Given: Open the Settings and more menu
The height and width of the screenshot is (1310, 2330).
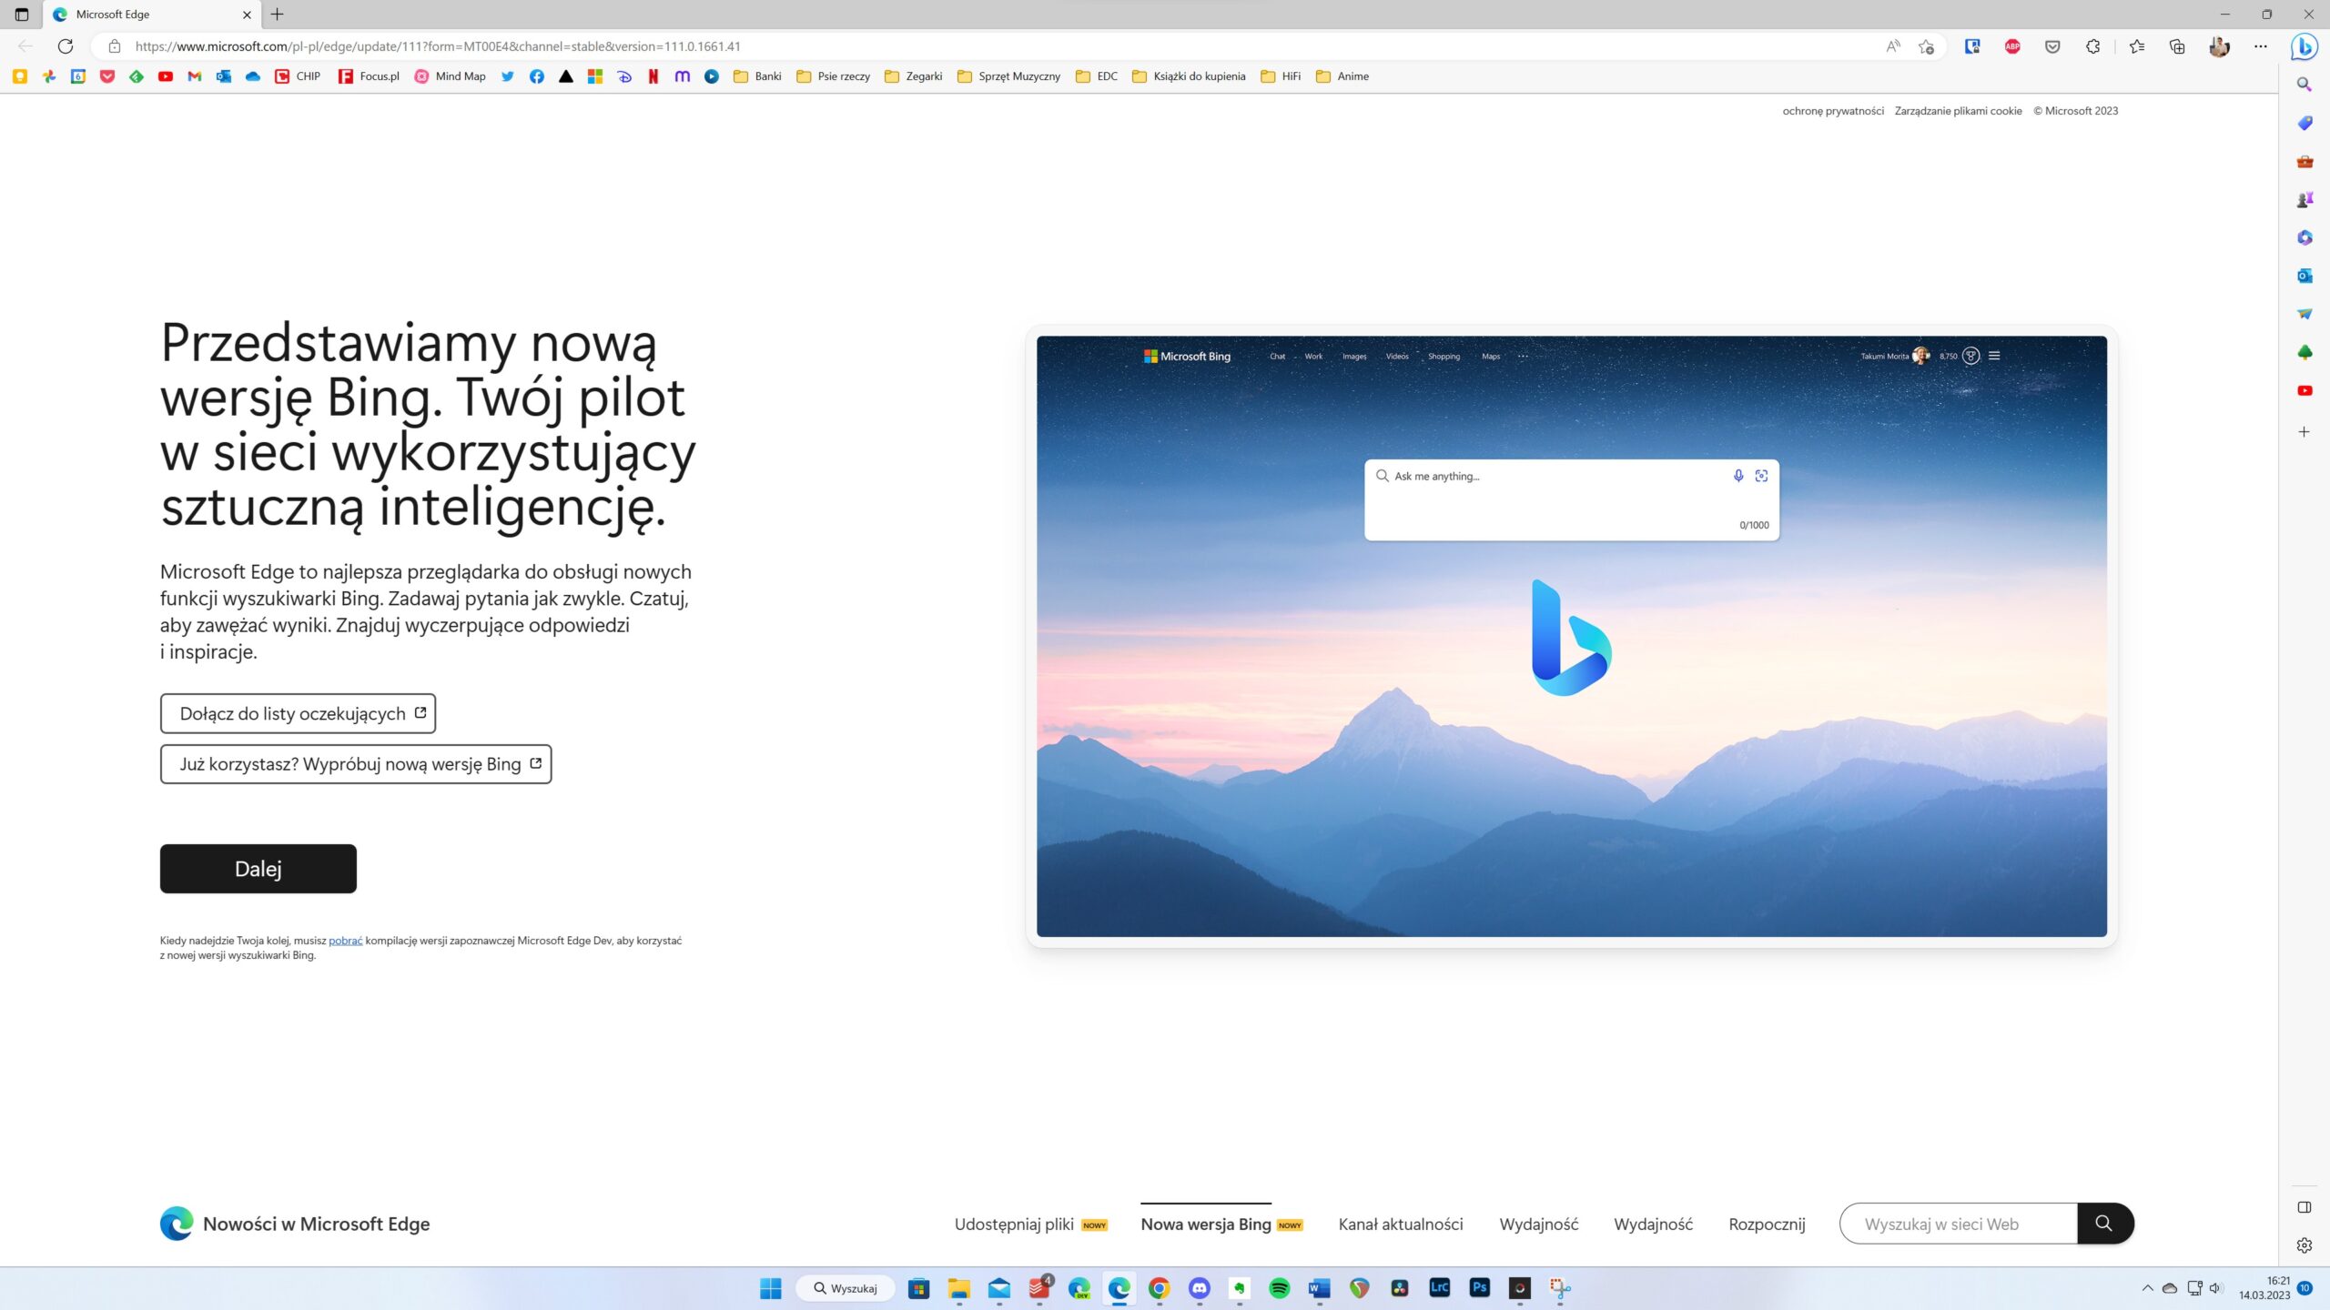Looking at the screenshot, I should pos(2260,46).
